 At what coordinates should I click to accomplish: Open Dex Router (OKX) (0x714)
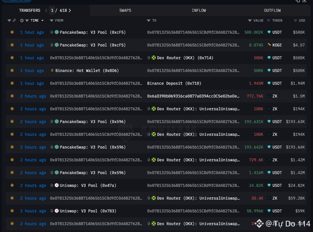pos(185,58)
